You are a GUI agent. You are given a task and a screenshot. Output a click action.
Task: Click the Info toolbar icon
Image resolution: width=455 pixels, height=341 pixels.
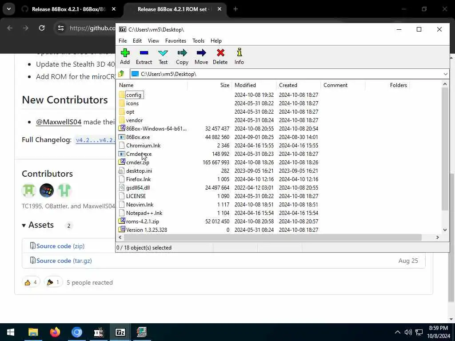coord(239,56)
